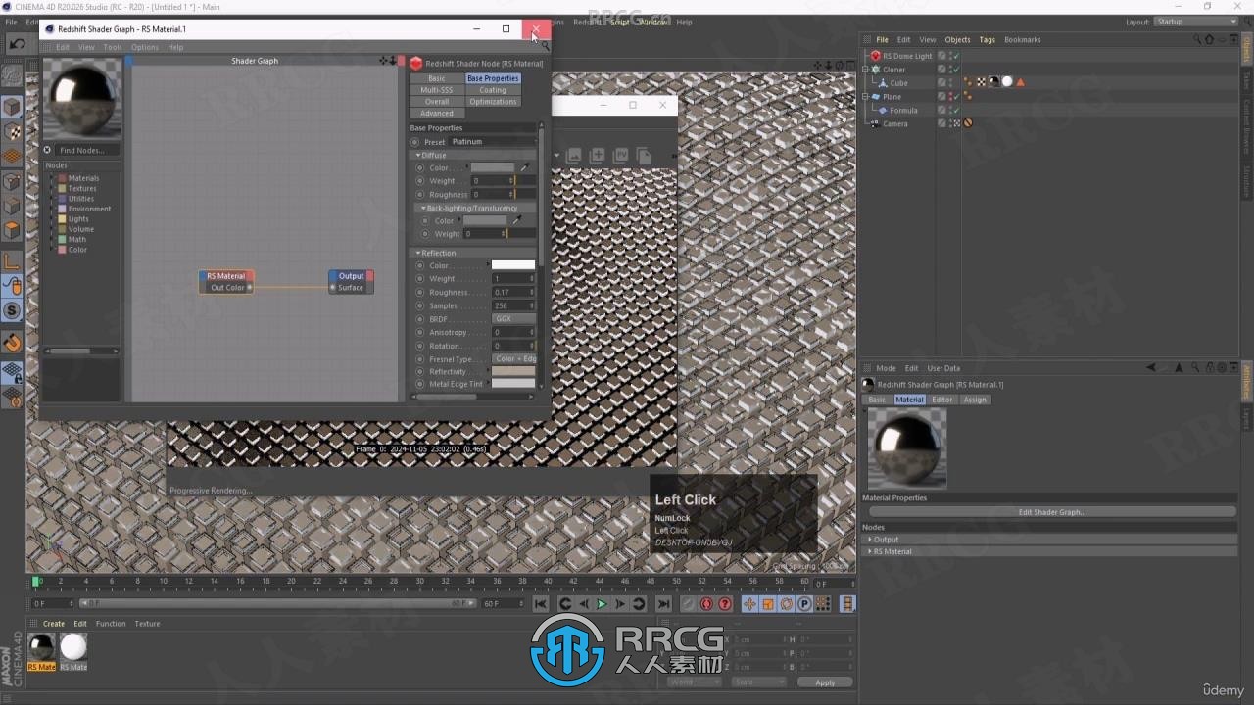Toggle the Position keyframe move icon
Image resolution: width=1254 pixels, height=705 pixels.
tap(749, 604)
